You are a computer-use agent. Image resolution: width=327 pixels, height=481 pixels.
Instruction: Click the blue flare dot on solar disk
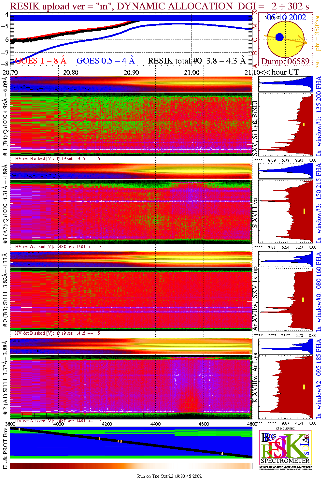point(279,37)
